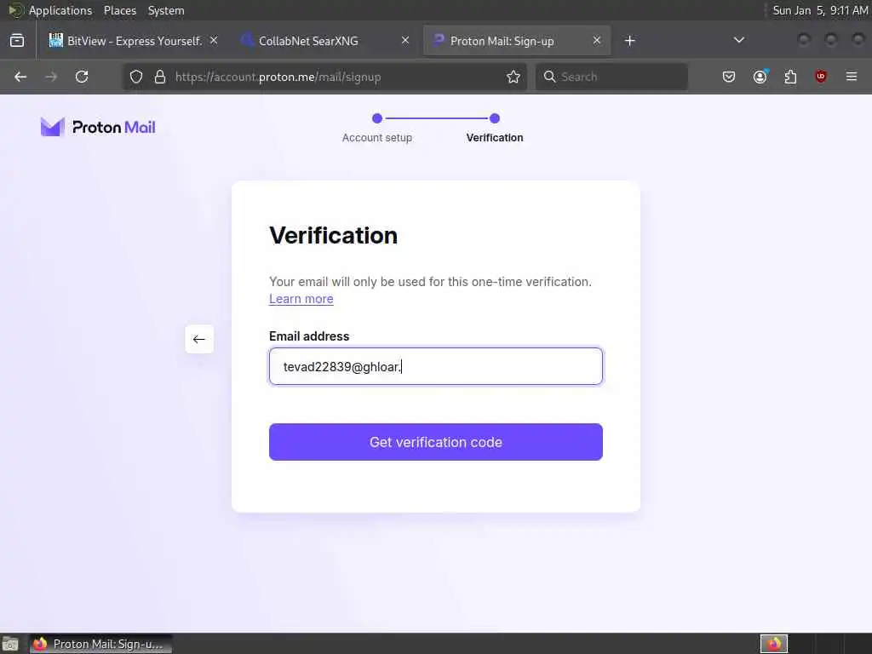Switch to the CollabNet SearXNG tab
Screen dimensions: 872x654
(325, 41)
